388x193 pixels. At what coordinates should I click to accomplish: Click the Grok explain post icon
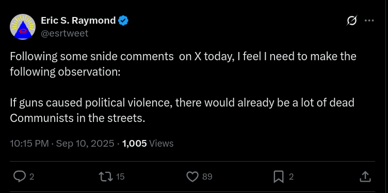click(352, 21)
